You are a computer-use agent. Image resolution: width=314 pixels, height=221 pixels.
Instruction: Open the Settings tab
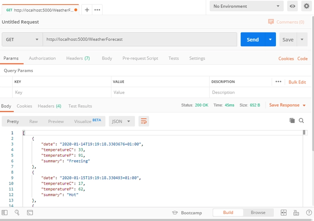[x=197, y=58]
